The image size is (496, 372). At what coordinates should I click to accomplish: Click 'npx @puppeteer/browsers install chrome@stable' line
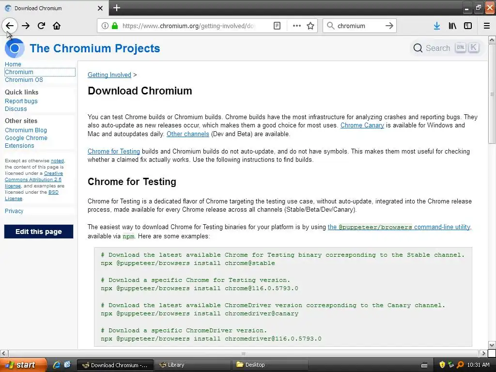coord(188,263)
